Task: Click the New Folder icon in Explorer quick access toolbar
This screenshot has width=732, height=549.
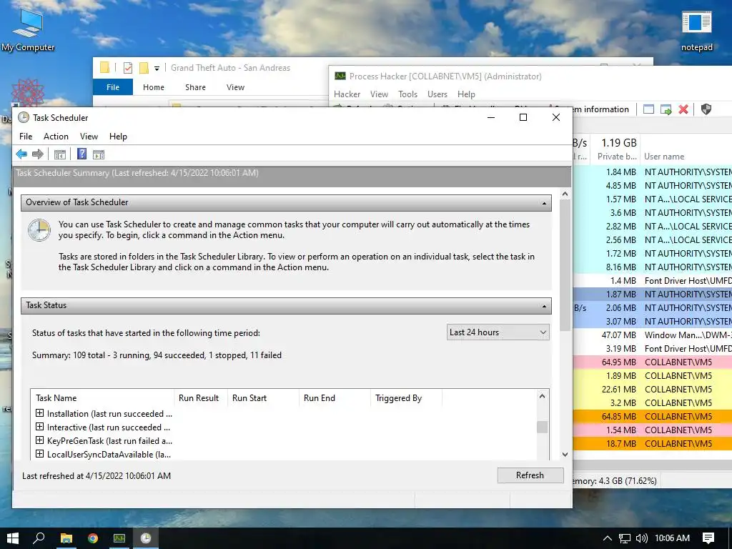Action: pos(144,68)
